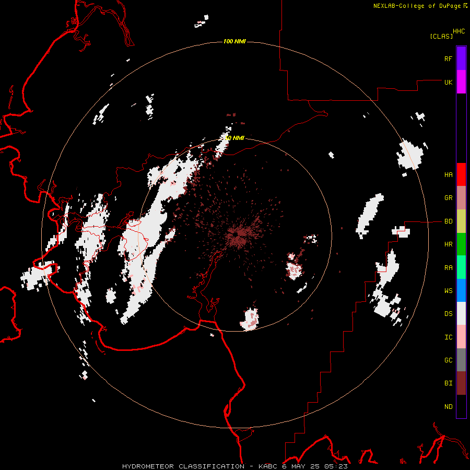Click the 'BD' legend label
The image size is (470, 470).
(x=448, y=221)
